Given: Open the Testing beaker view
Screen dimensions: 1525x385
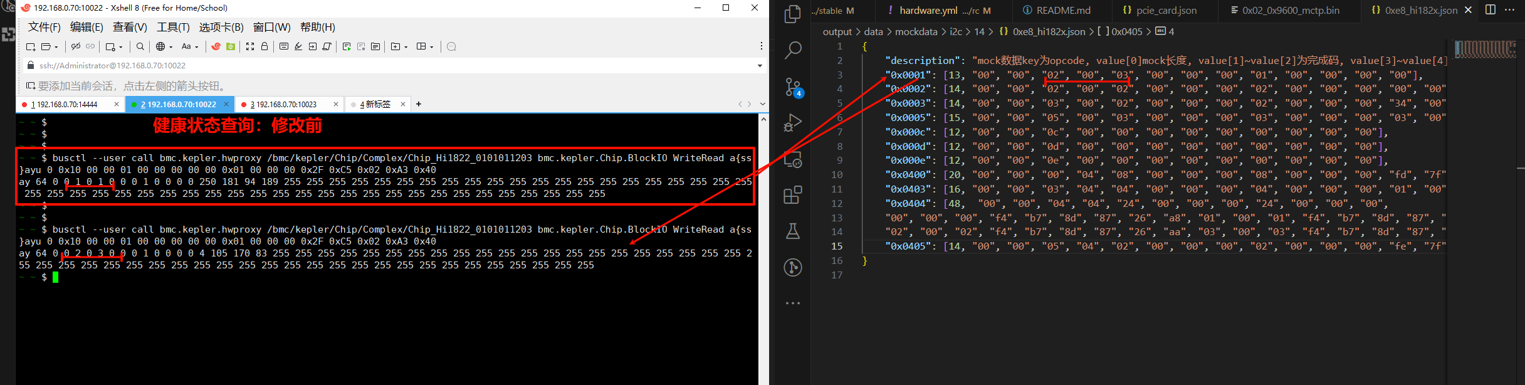Looking at the screenshot, I should [x=793, y=231].
